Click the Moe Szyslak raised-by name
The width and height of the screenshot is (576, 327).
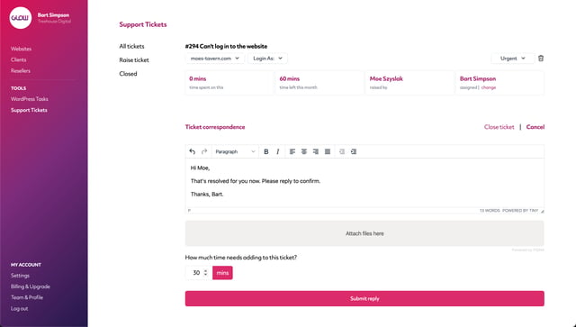tap(386, 78)
